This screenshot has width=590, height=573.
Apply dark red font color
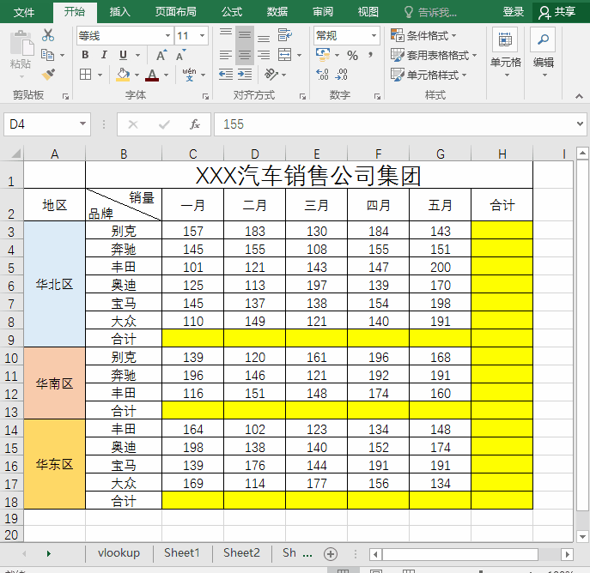click(152, 75)
